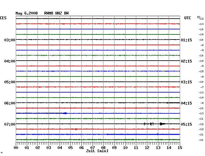Image resolution: width=205 pixels, height=156 pixels.
Task: Click the "01:15" UTC time label
Action: [x=186, y=40]
